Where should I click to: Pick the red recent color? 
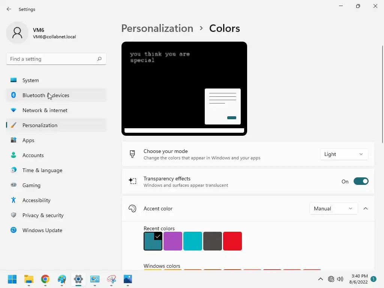coord(232,241)
